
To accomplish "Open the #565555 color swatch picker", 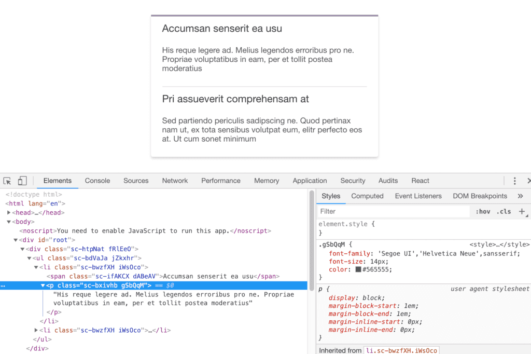I will pos(358,270).
